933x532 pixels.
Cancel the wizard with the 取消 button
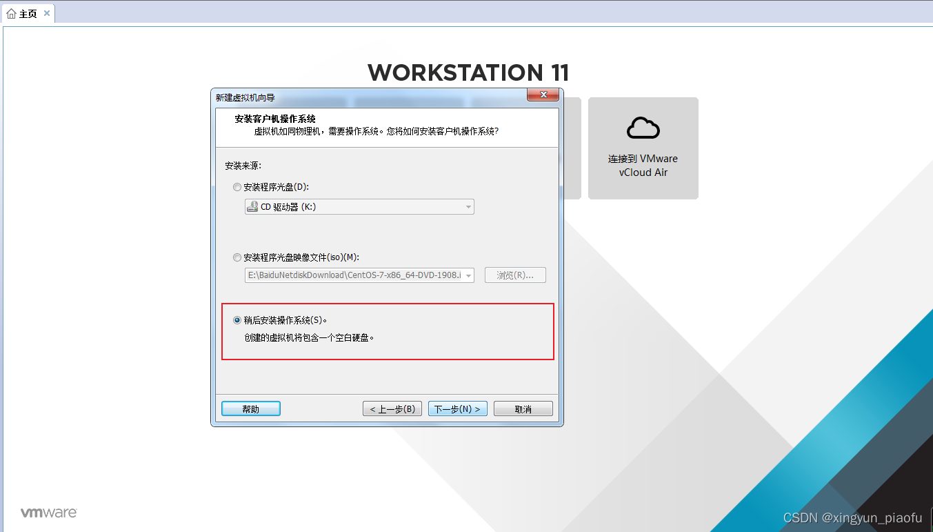pyautogui.click(x=523, y=408)
